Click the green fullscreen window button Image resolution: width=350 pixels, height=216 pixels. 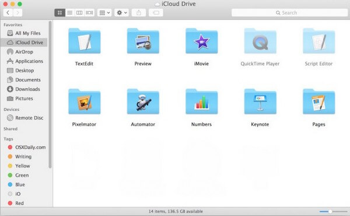coord(20,4)
